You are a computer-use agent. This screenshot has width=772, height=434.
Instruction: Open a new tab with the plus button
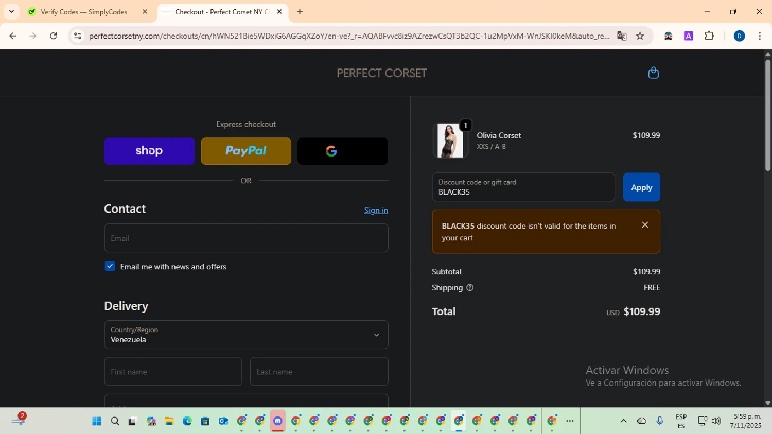300,11
